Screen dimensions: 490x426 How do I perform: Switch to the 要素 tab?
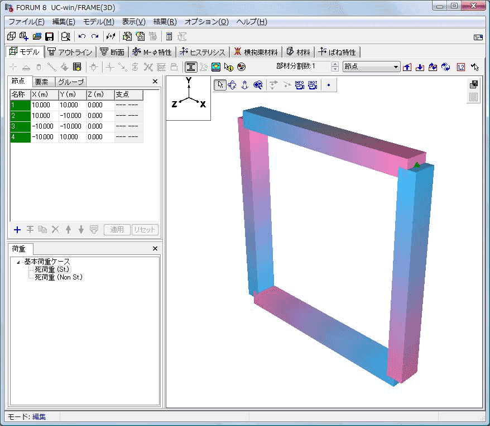[41, 82]
